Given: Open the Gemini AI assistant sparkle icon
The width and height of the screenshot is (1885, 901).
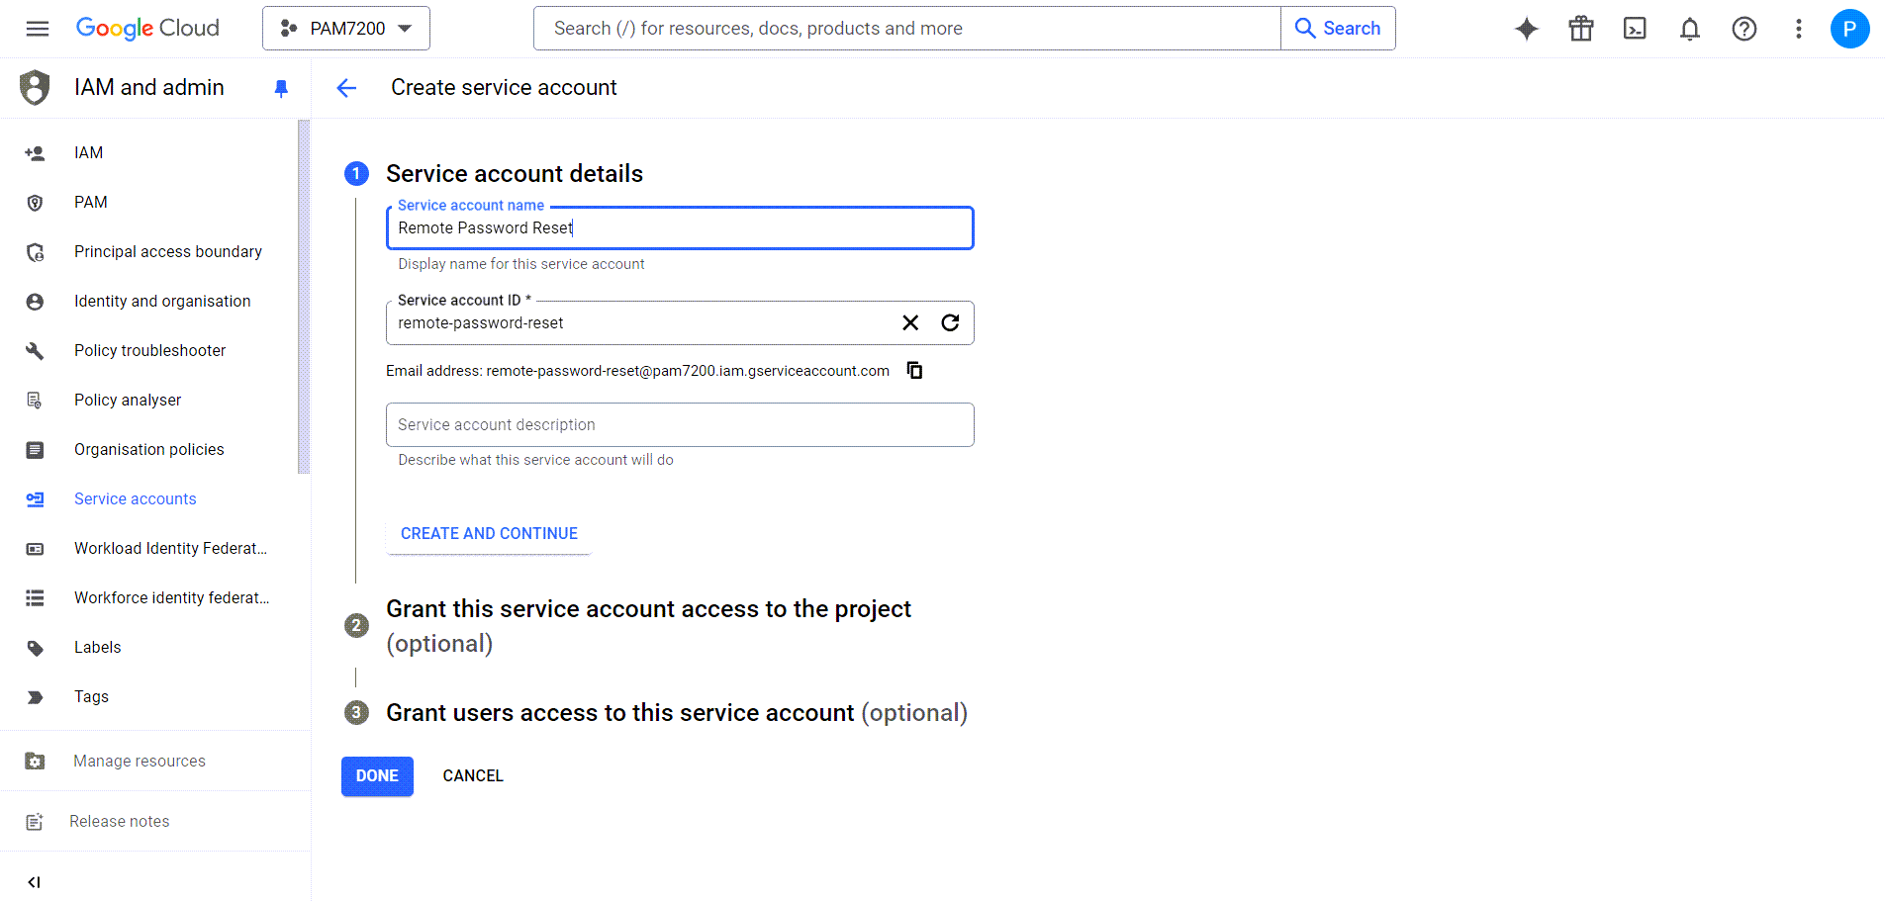Looking at the screenshot, I should click(1526, 29).
